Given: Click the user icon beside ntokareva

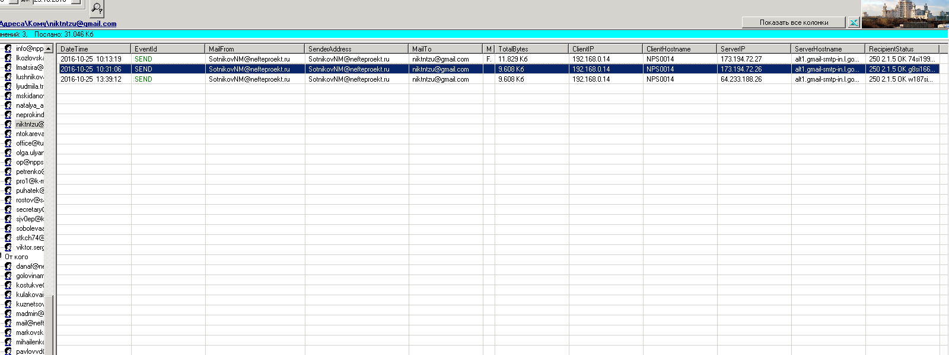Looking at the screenshot, I should (8, 134).
